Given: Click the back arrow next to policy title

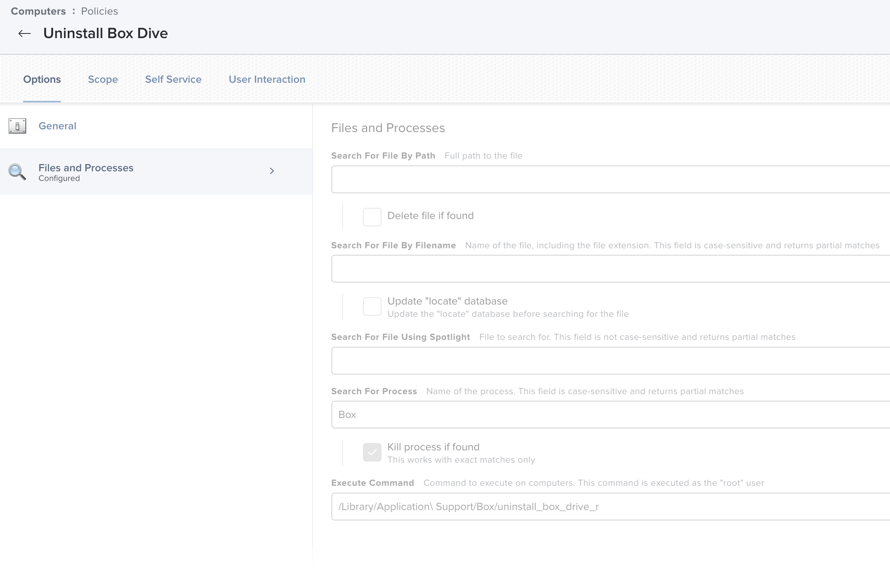Looking at the screenshot, I should [25, 33].
